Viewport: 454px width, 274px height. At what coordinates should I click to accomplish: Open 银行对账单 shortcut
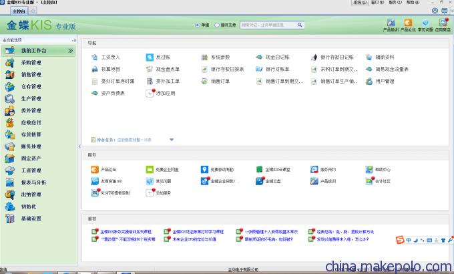click(x=272, y=69)
